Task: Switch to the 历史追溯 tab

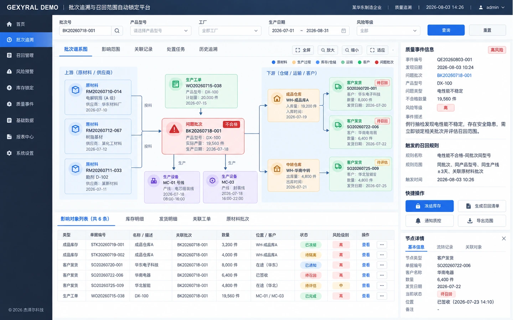Action: 208,49
